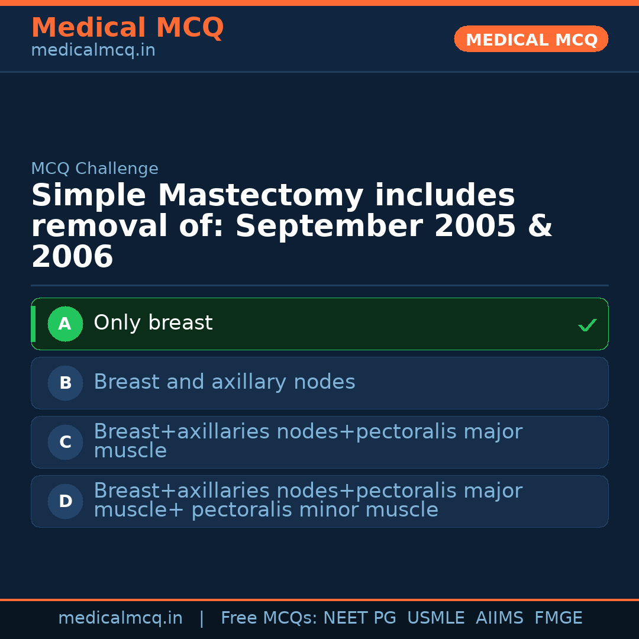The image size is (639, 639).
Task: Click the orange Medical MCQ header title
Action: 127,28
